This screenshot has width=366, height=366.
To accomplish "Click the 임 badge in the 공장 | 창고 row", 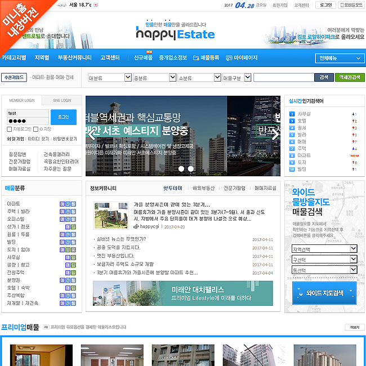I will [73, 265].
